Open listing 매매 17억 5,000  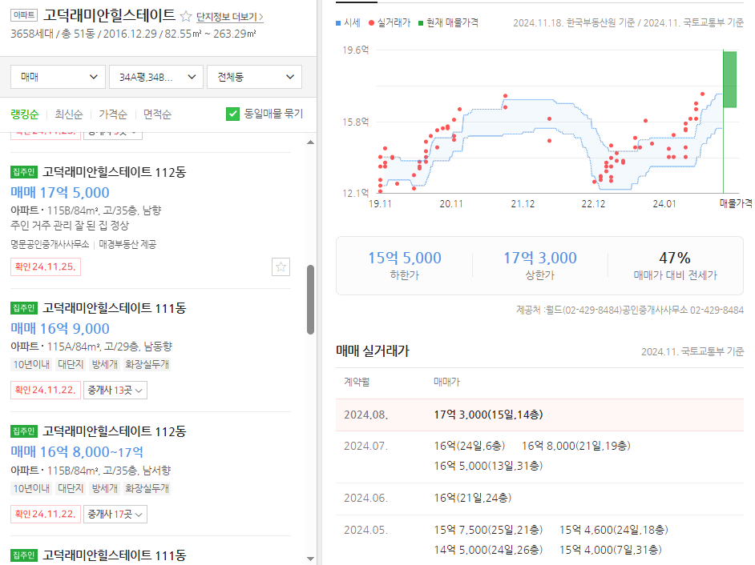pyautogui.click(x=60, y=192)
